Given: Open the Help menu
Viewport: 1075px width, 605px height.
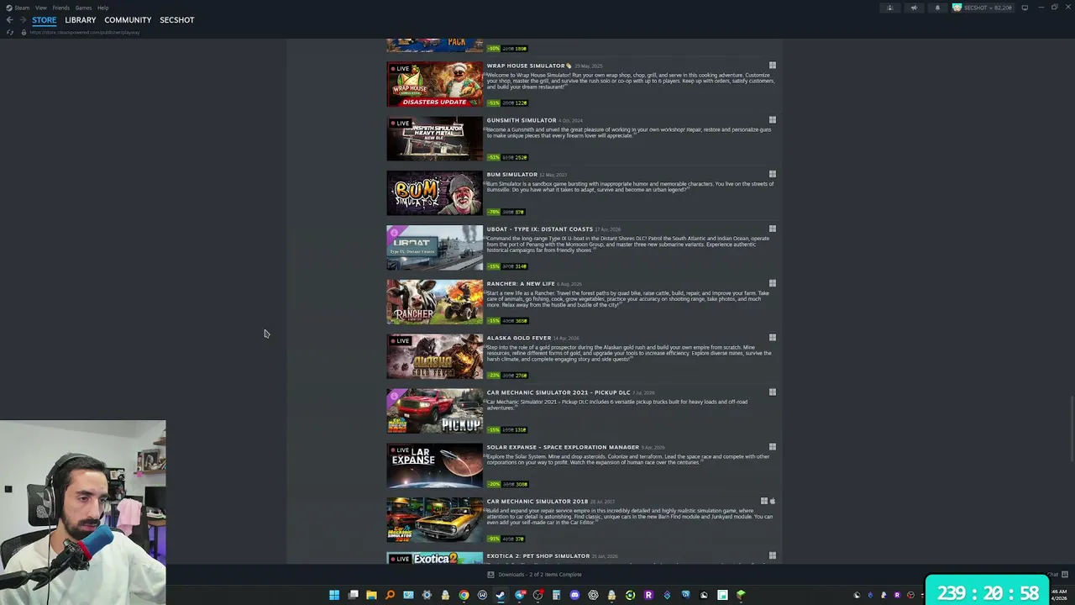Looking at the screenshot, I should tap(102, 8).
